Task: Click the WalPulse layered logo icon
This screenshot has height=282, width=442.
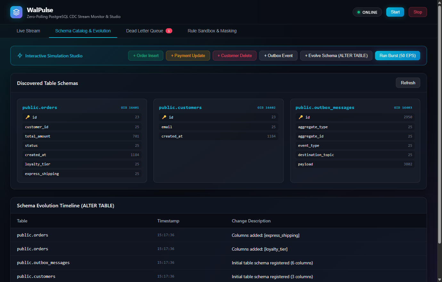Action: pyautogui.click(x=16, y=12)
